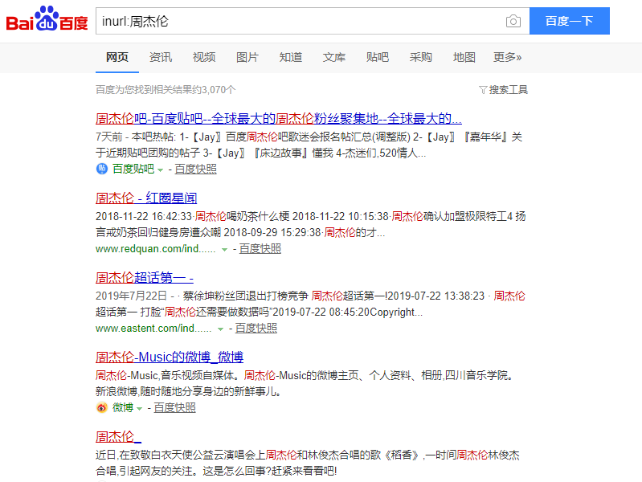642x482 pixels.
Task: Open 百度快照 for the Tieba result
Action: tap(196, 169)
